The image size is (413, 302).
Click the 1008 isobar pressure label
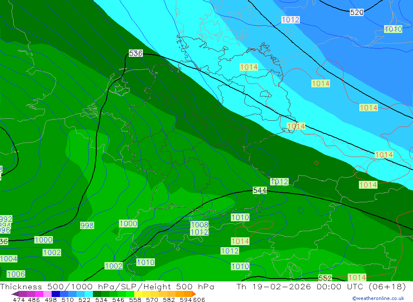(199, 225)
